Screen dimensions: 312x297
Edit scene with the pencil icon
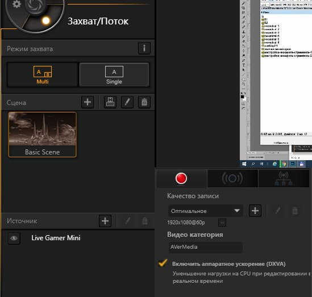tap(127, 102)
